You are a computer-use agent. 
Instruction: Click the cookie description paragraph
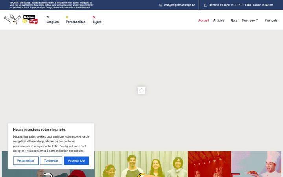tap(51, 144)
